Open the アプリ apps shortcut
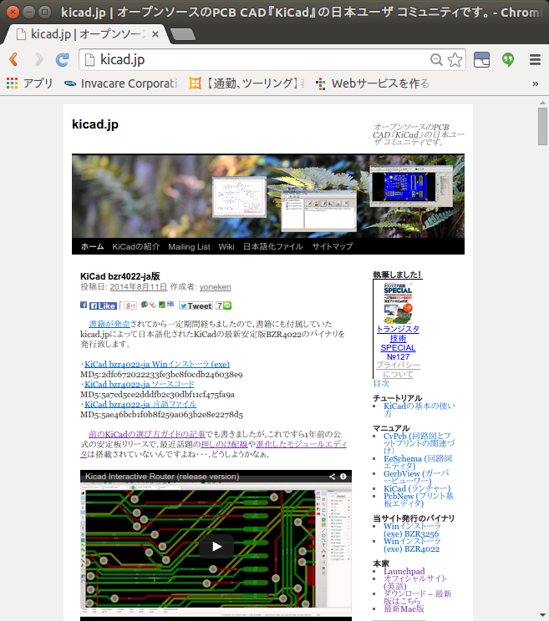 pyautogui.click(x=29, y=83)
